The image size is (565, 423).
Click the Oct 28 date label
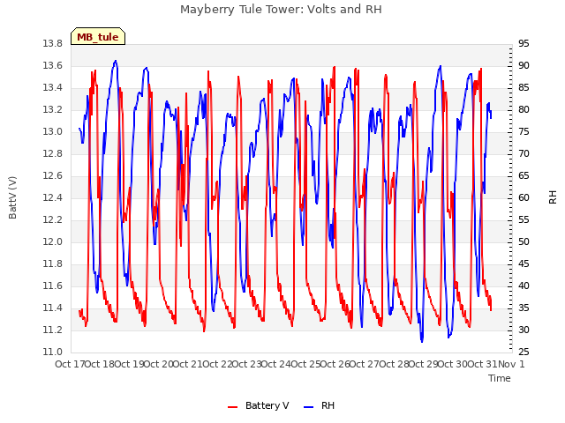[395, 364]
